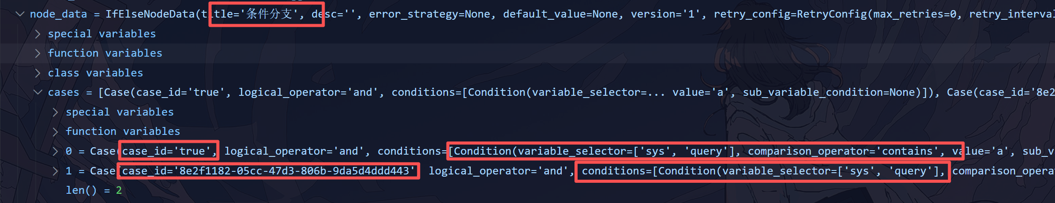Viewport: 1055px width, 203px height.
Task: Select the function variables label under cases
Action: pos(123,131)
